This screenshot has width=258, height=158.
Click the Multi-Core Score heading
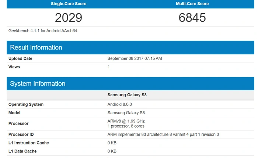[192, 4]
